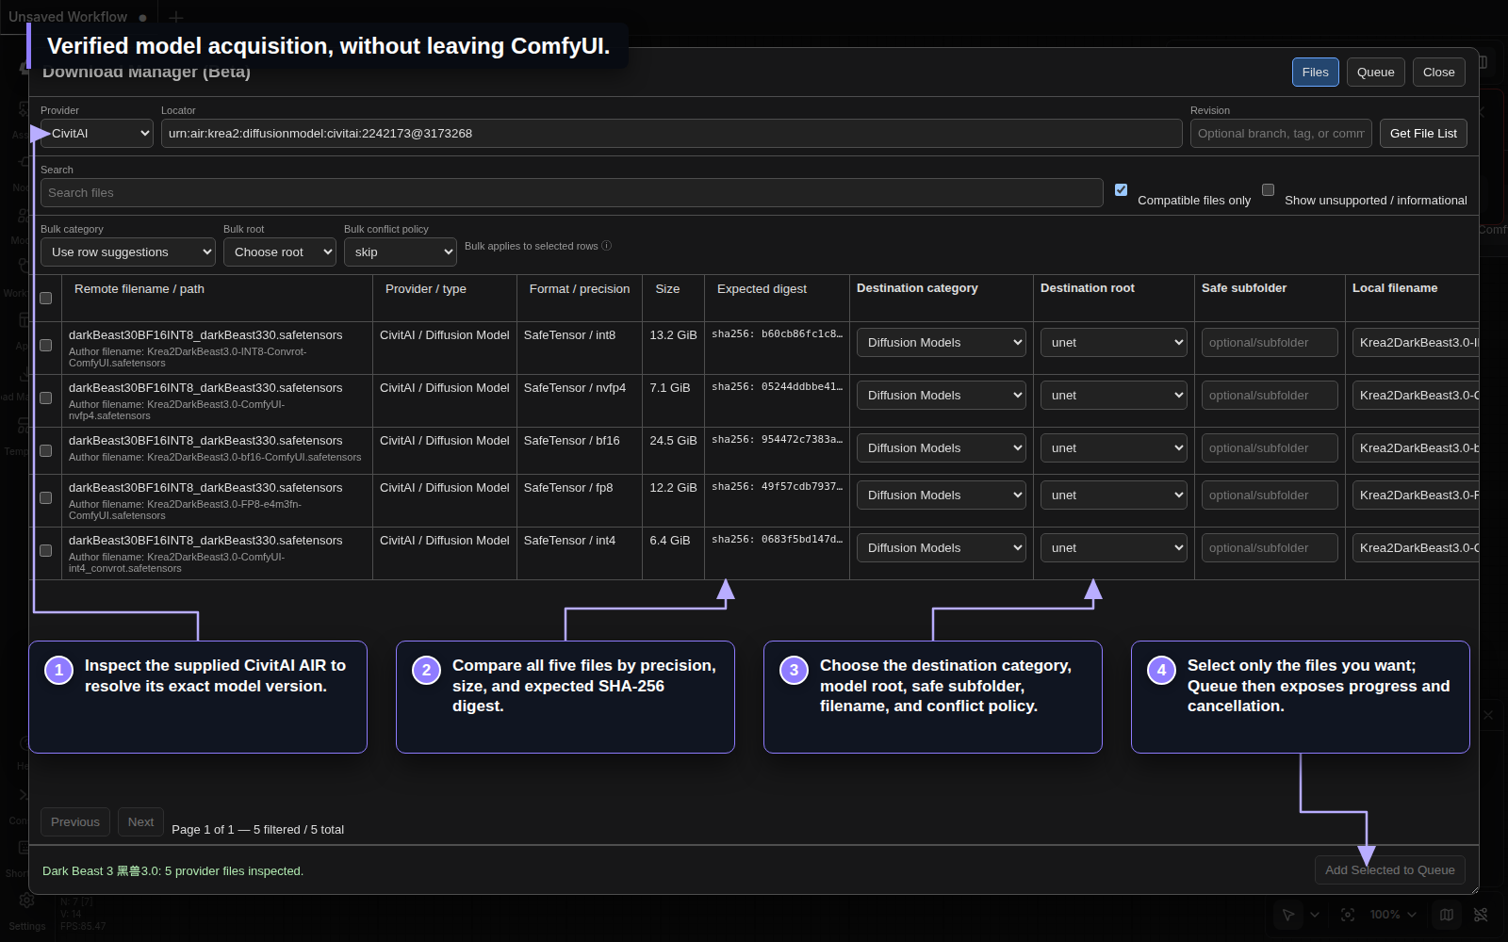Image resolution: width=1508 pixels, height=942 pixels.
Task: Open Bulk conflict policy skip dropdown
Action: [x=401, y=252]
